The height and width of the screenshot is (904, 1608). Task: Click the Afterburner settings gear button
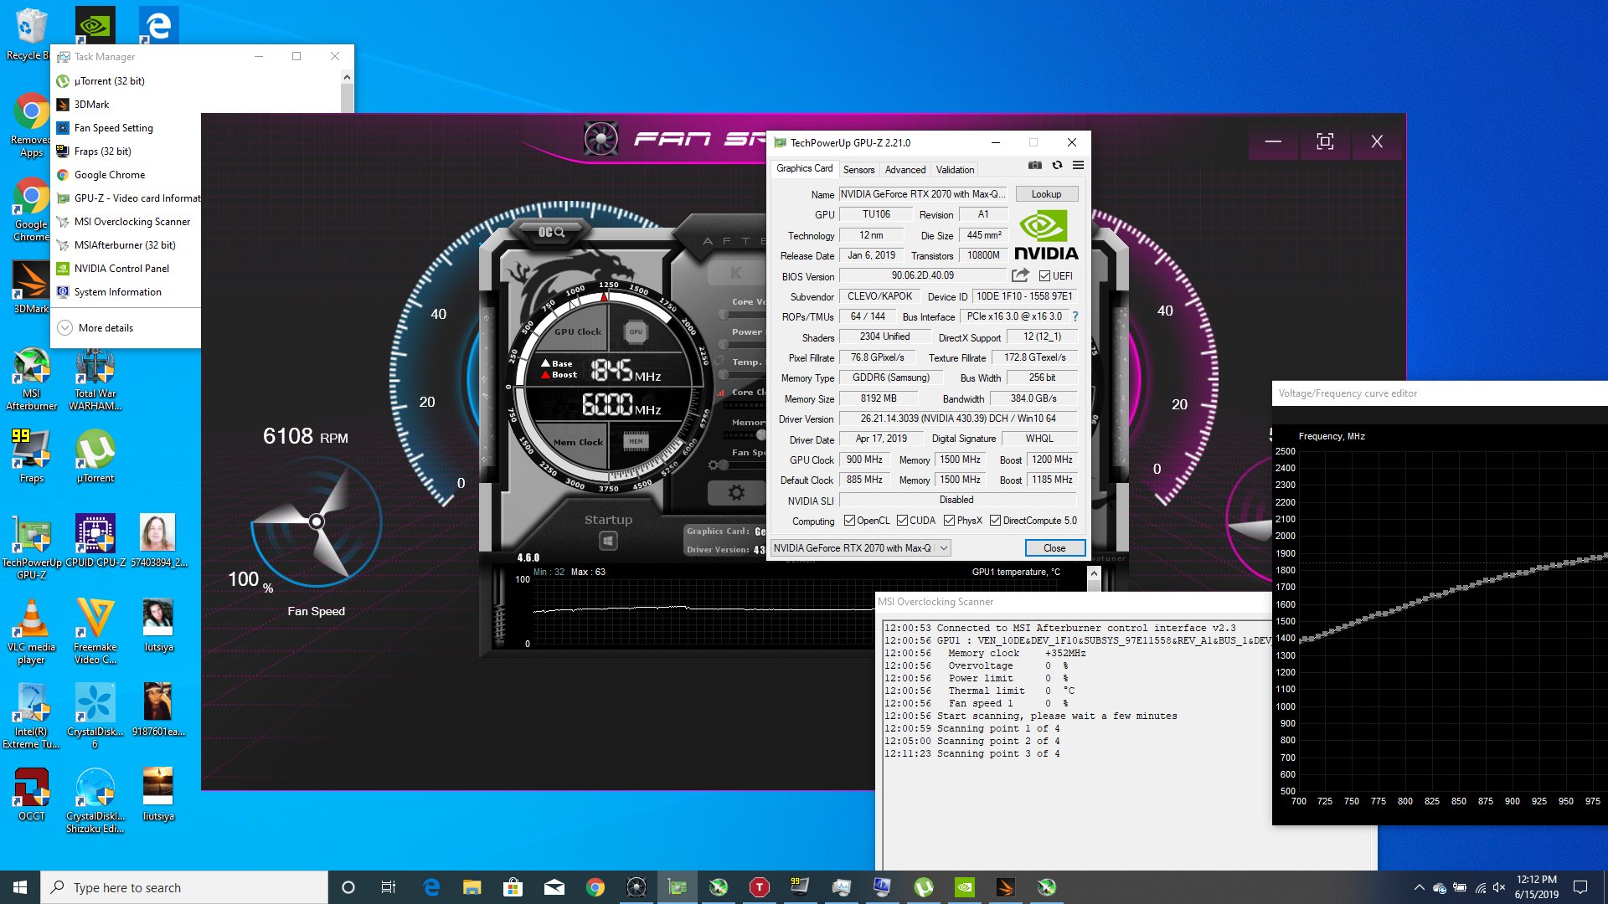(736, 493)
